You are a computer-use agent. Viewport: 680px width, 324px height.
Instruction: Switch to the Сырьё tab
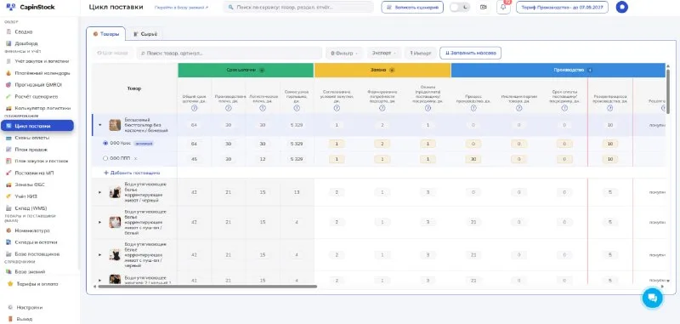click(144, 34)
